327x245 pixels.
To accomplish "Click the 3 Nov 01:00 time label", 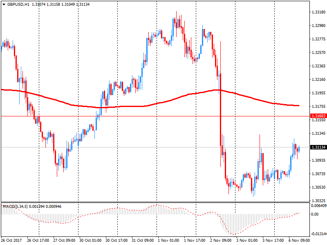I will 247,241.
